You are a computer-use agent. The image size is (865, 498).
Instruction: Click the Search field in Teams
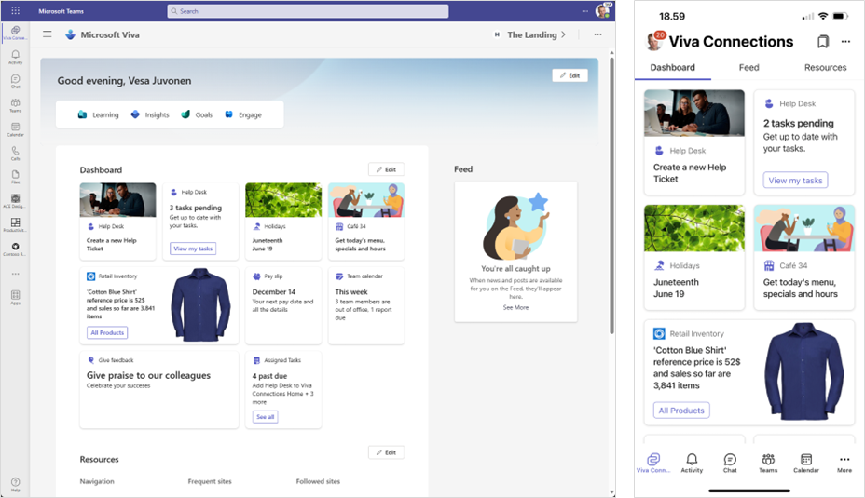308,11
